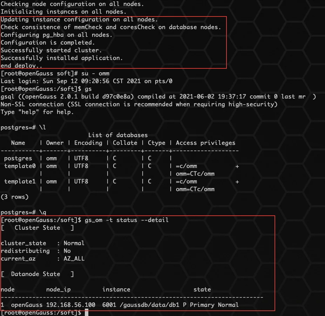This screenshot has width=325, height=316.
Task: Click the node IP 192.168.56.100
Action: (x=70, y=305)
